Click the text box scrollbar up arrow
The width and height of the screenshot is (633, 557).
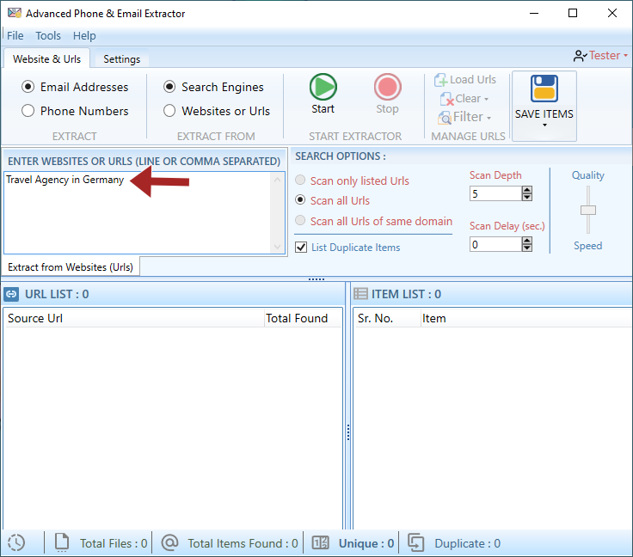pyautogui.click(x=277, y=180)
